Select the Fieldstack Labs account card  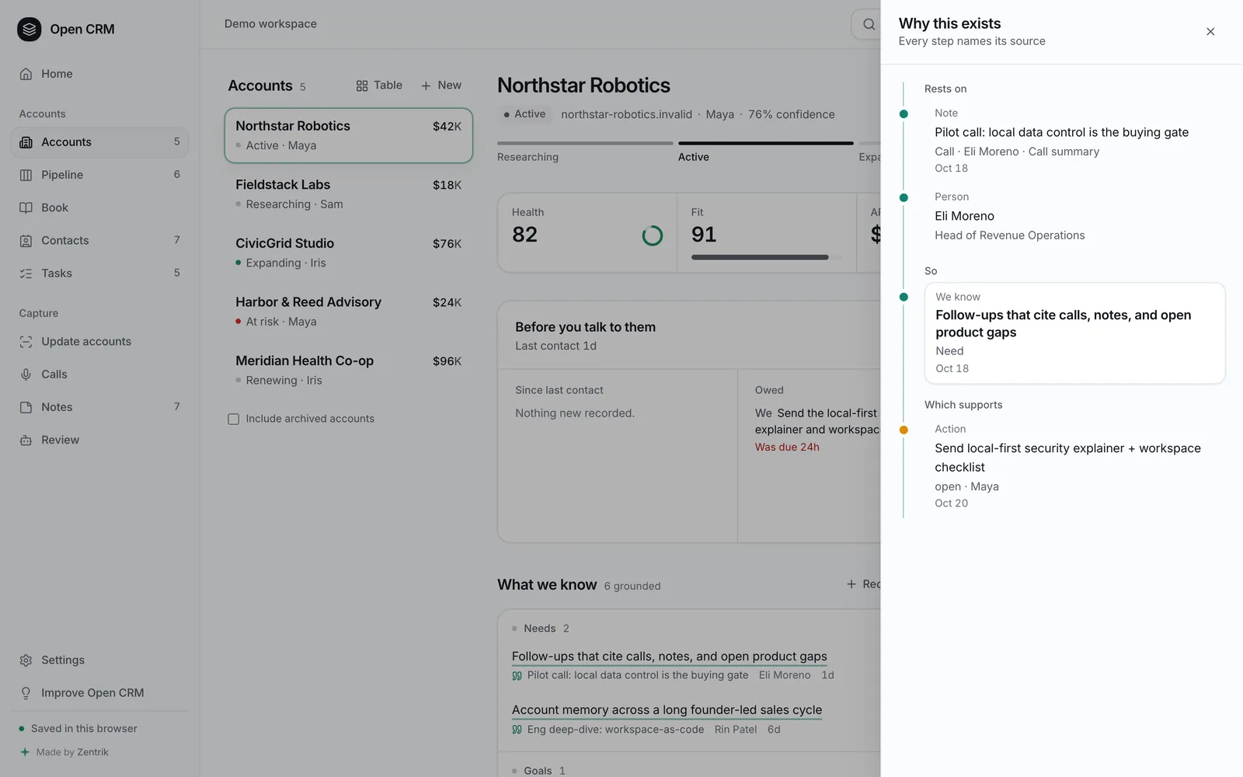[349, 194]
